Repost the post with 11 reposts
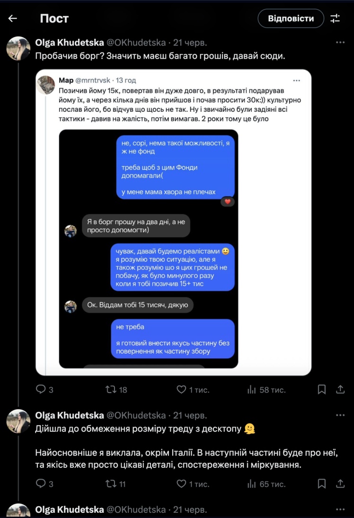354x518 pixels. click(x=110, y=484)
